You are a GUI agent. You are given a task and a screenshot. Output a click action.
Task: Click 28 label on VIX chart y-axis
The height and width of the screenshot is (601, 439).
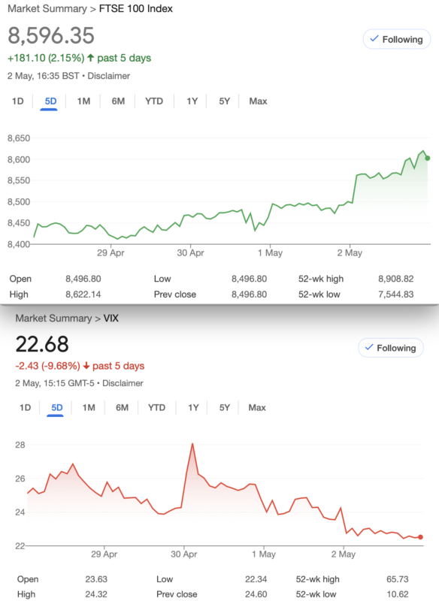(x=20, y=445)
